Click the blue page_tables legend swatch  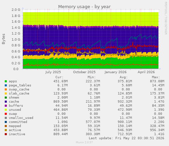(6, 85)
